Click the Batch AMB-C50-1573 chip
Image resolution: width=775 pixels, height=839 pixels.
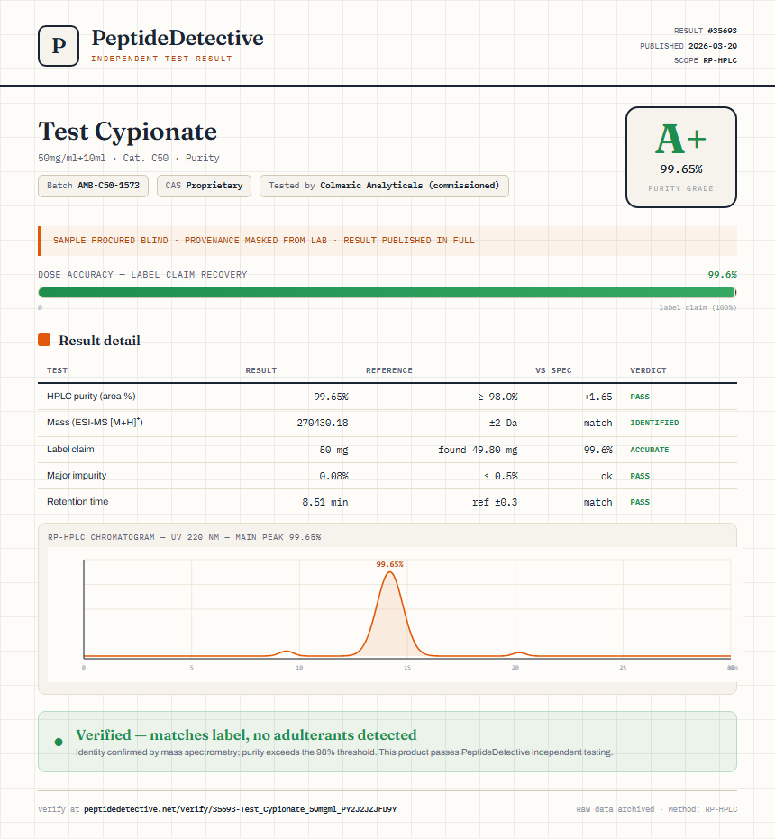point(93,186)
